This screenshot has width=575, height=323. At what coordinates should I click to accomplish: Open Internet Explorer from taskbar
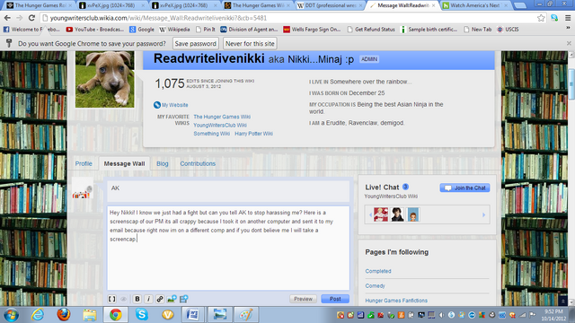[x=38, y=315]
